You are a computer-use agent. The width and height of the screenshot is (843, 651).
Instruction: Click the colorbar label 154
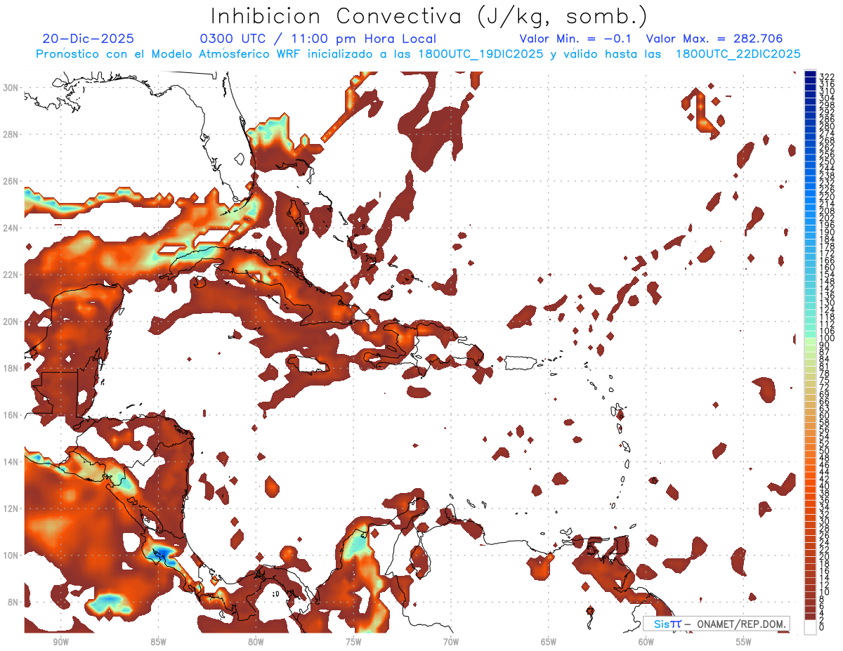coord(826,275)
